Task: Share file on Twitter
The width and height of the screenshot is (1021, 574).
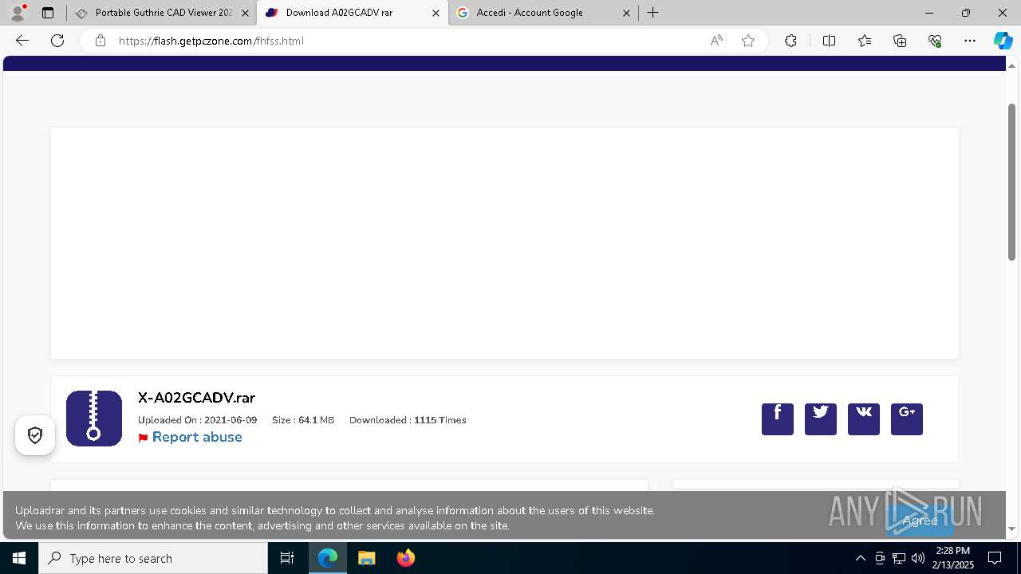Action: [821, 419]
